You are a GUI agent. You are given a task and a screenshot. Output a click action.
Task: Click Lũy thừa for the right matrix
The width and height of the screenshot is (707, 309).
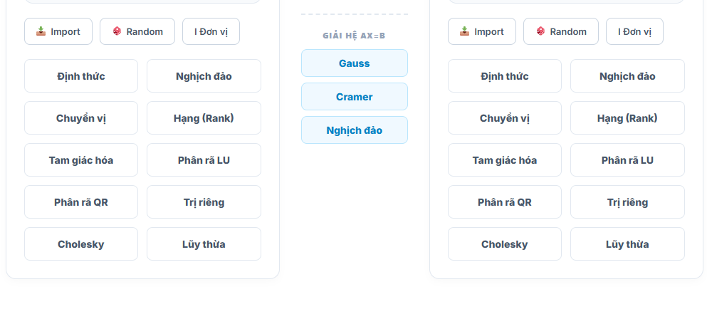click(x=627, y=244)
